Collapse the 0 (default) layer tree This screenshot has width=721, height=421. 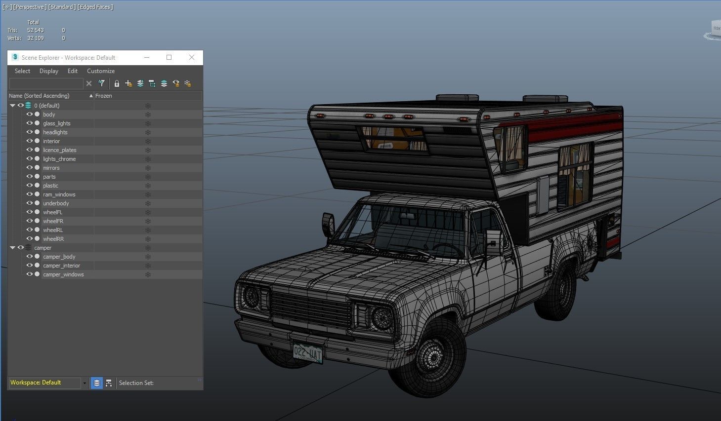[12, 106]
